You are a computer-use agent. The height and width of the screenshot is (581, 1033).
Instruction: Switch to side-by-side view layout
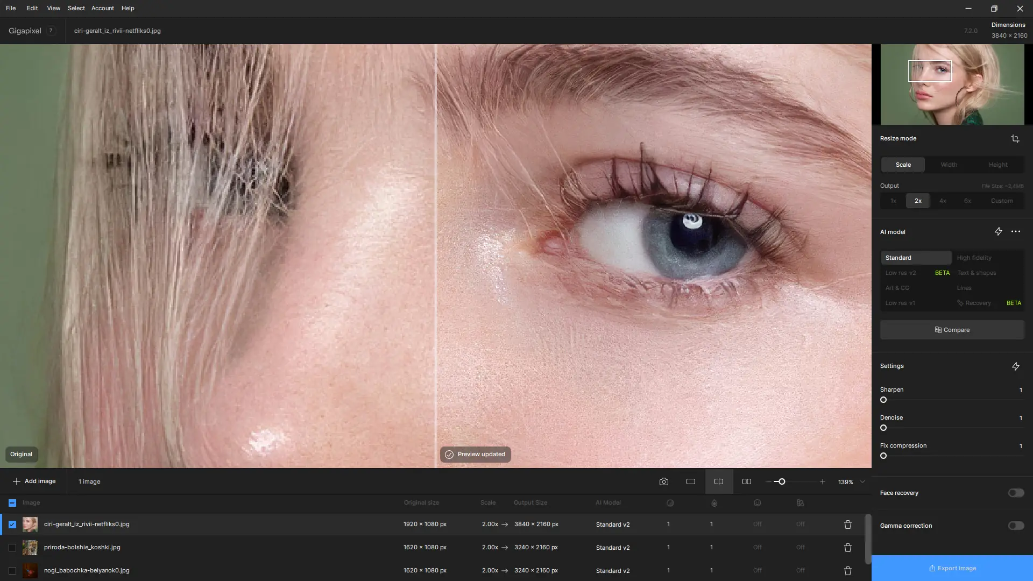click(746, 482)
